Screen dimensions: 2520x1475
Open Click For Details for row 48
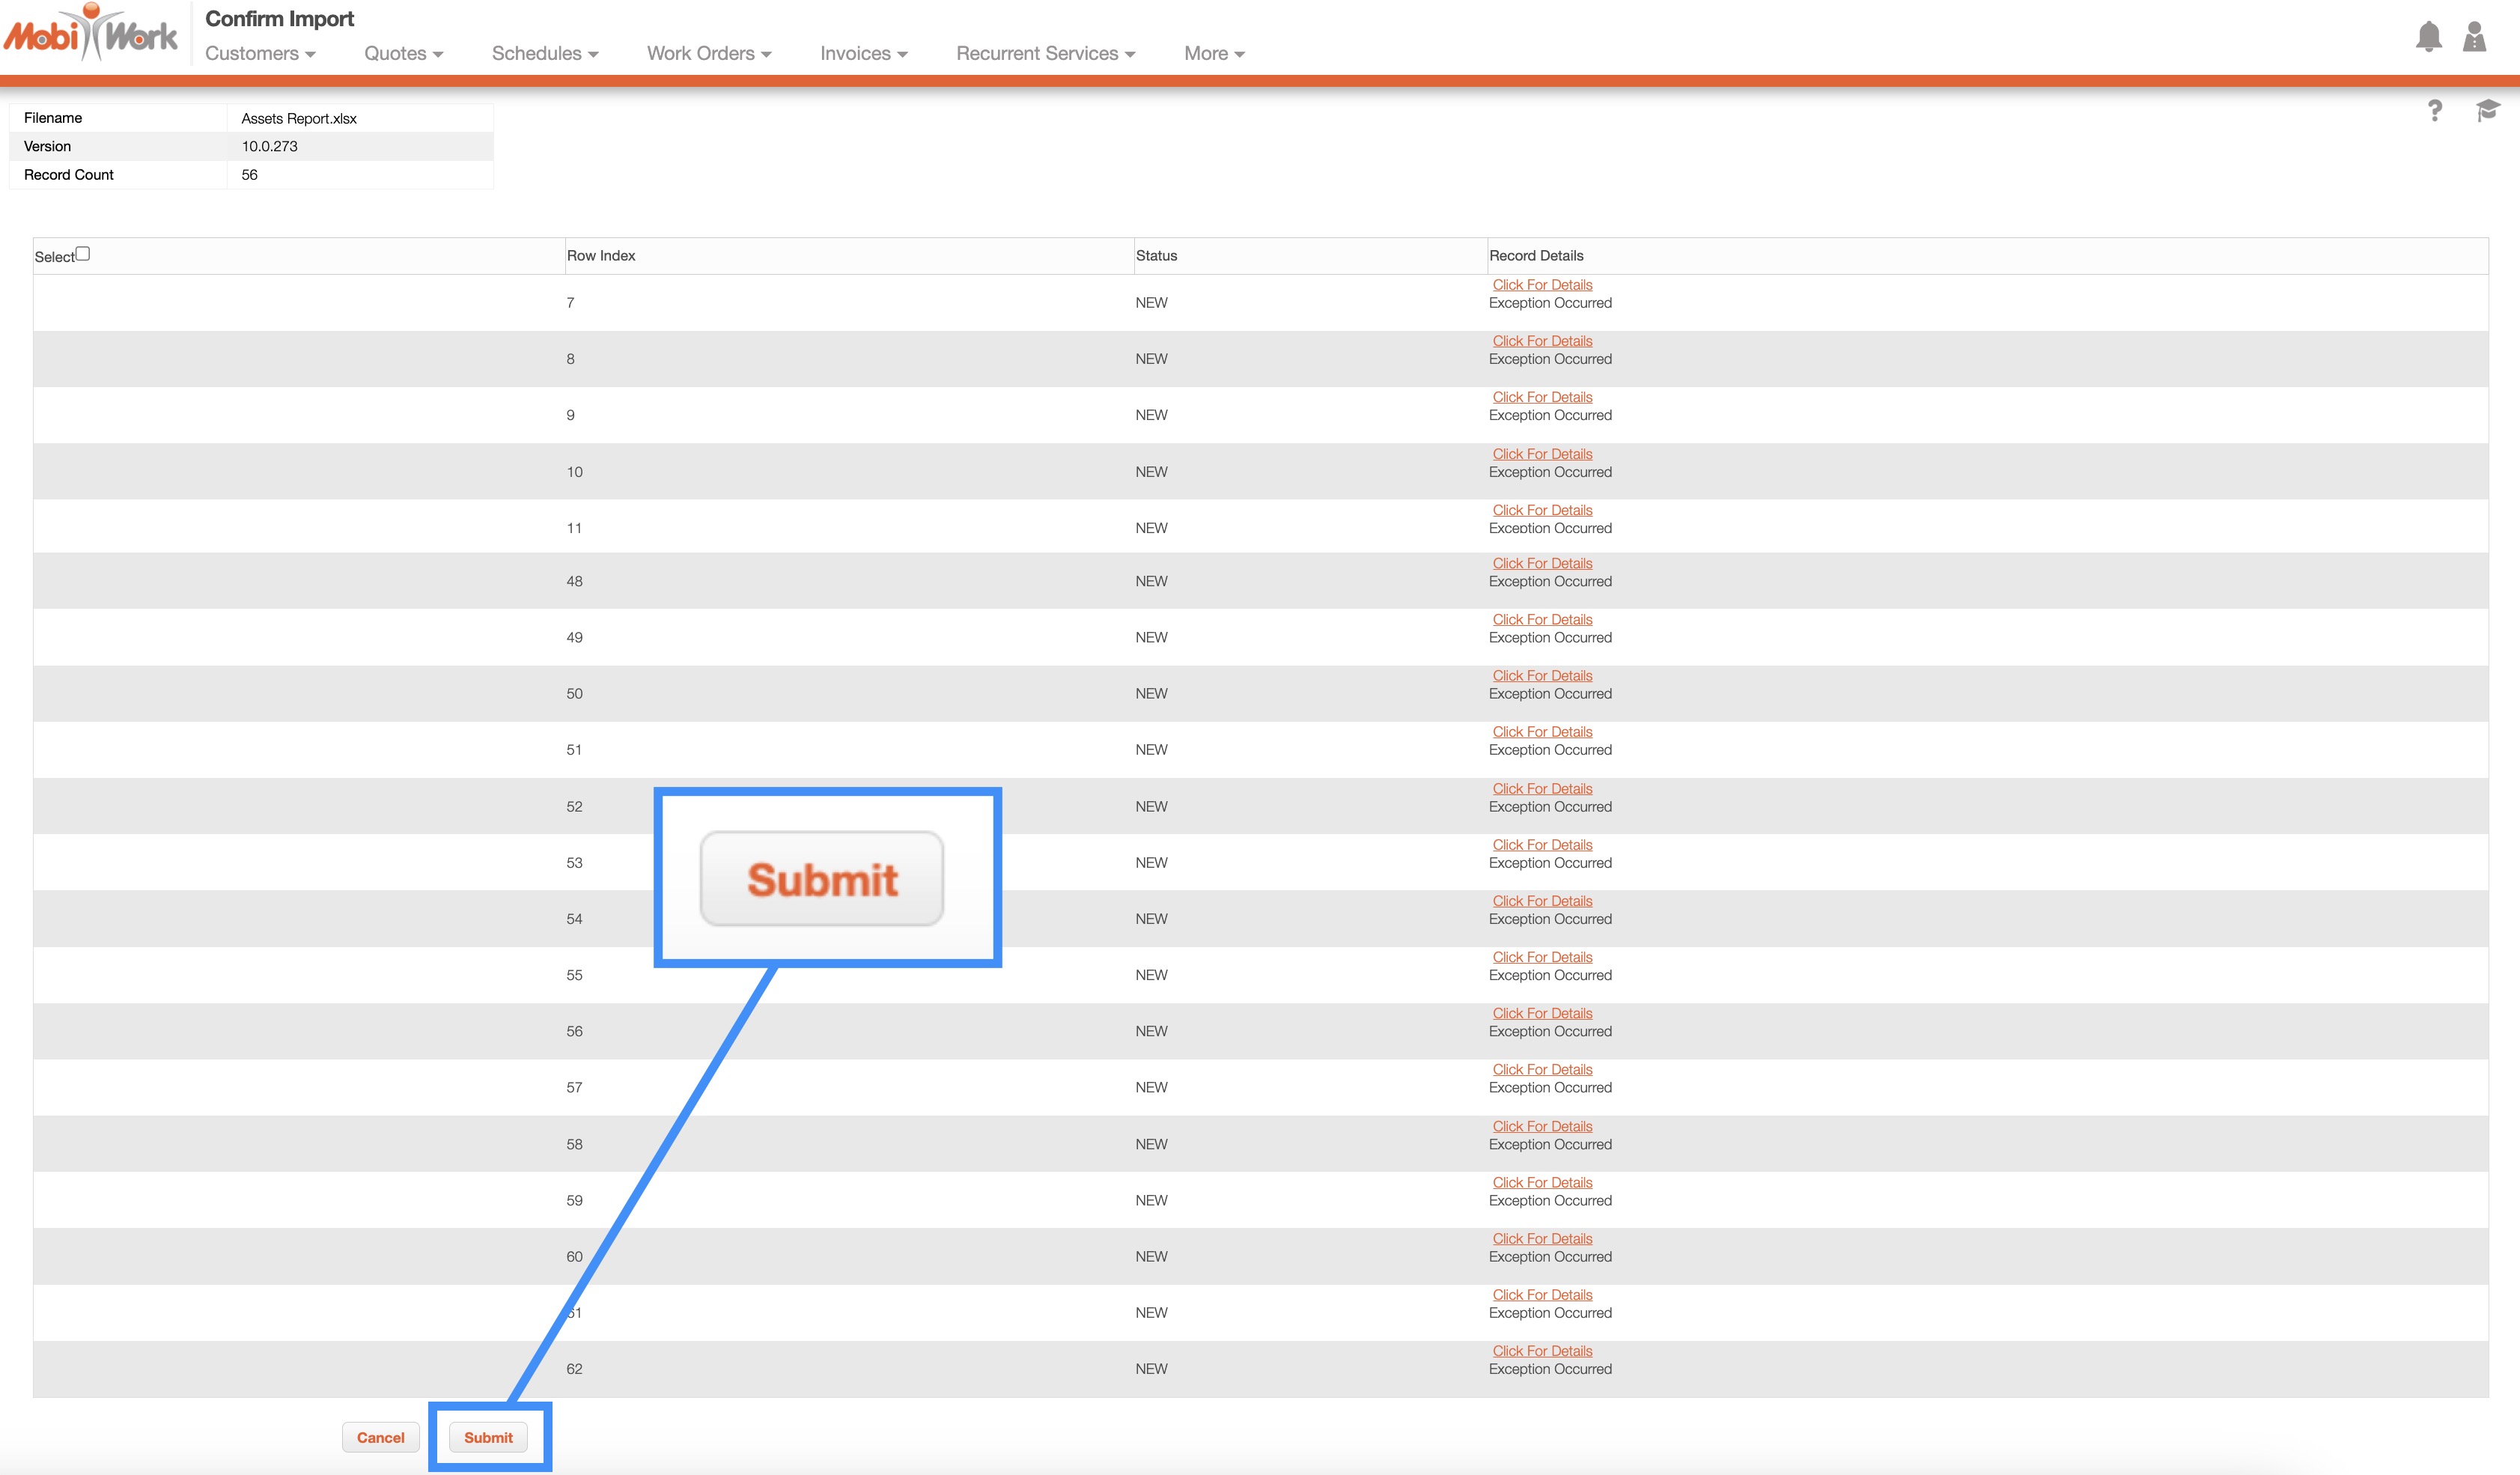[1542, 564]
